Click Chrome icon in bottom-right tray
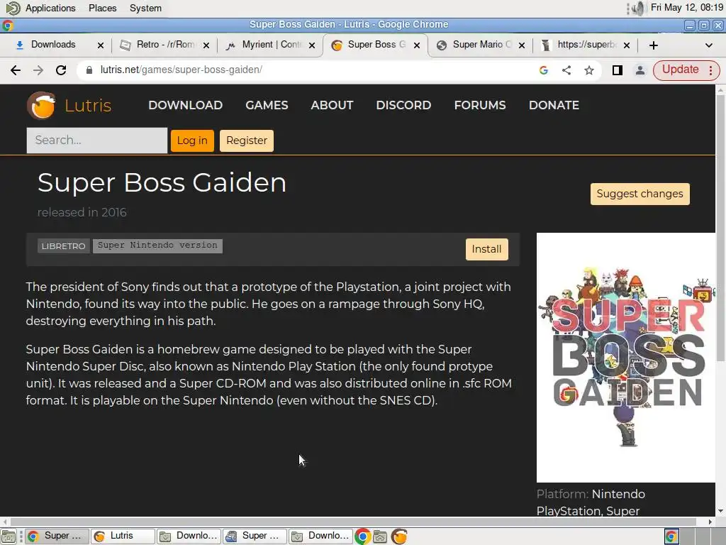 point(671,536)
